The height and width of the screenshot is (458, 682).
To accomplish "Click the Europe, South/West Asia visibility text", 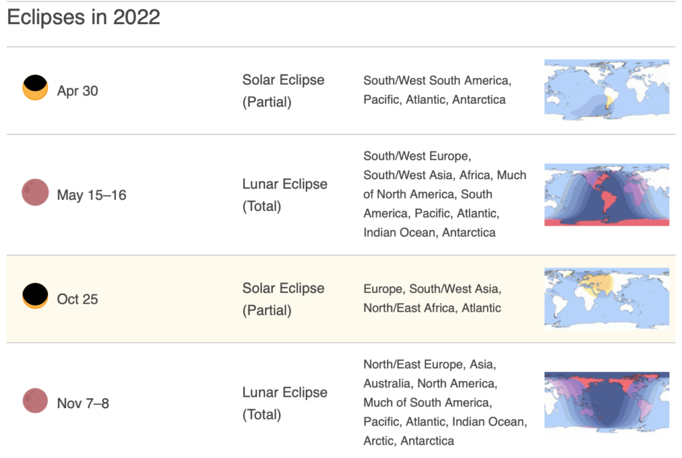I will (x=432, y=298).
